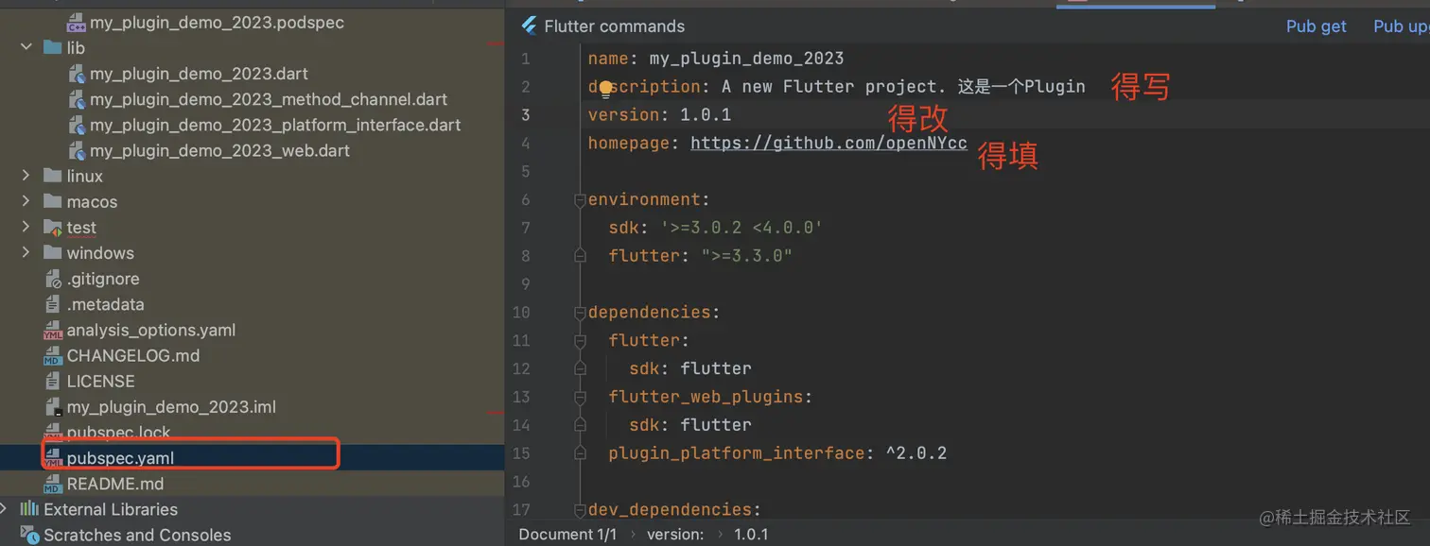Viewport: 1430px width, 546px height.
Task: Click method_channel.dart file icon
Action: click(x=77, y=99)
